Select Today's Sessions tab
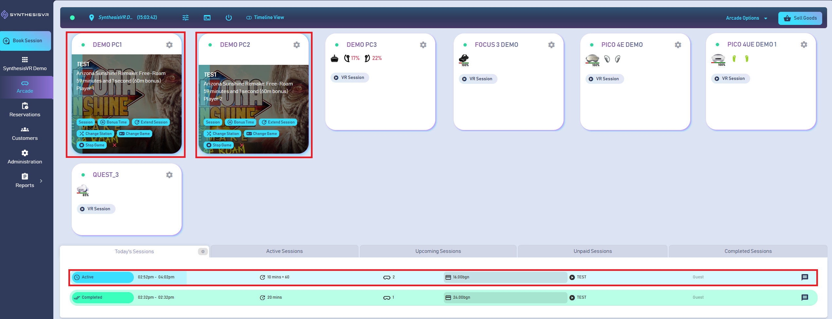Viewport: 832px width, 319px height. [134, 252]
